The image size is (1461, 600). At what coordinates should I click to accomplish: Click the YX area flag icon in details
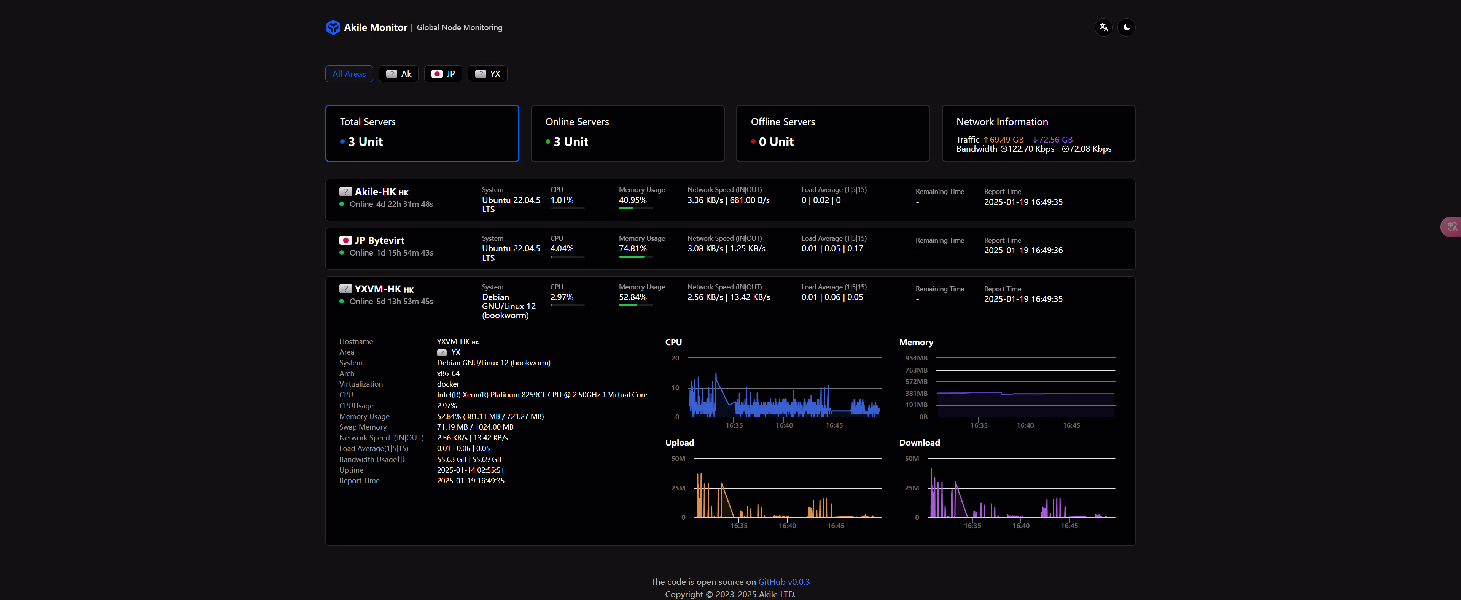point(442,352)
